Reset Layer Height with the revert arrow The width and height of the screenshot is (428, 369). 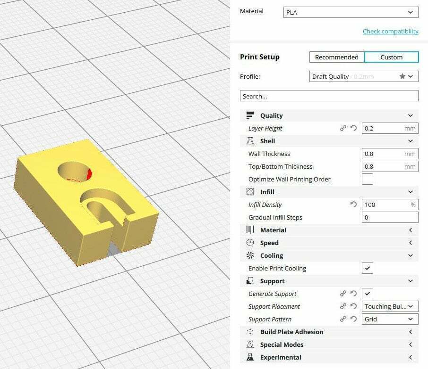(x=353, y=128)
